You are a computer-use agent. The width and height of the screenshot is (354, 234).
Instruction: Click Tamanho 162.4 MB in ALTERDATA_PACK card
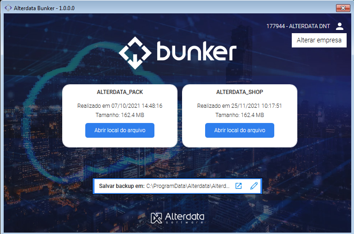coord(120,115)
